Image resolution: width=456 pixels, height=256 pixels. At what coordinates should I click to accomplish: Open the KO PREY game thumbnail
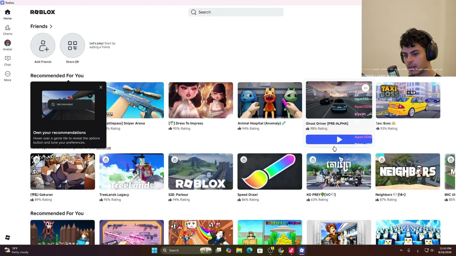click(339, 171)
